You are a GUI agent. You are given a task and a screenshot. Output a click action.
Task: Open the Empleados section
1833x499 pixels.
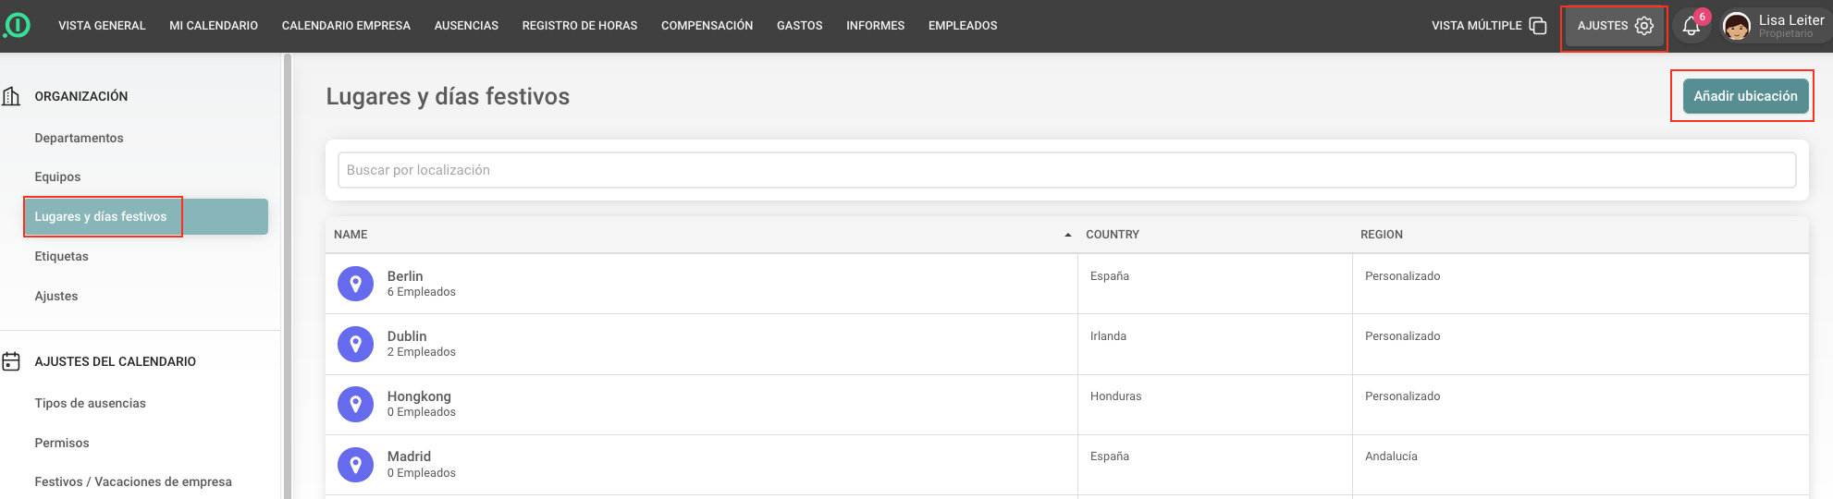pos(963,26)
